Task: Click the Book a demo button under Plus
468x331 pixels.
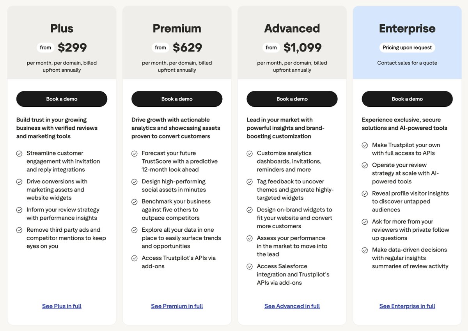Action: pyautogui.click(x=62, y=99)
